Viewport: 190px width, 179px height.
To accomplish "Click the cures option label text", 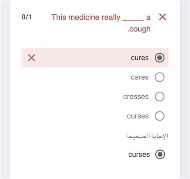I will 140,58.
